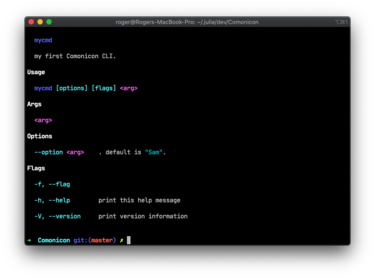Click the 'Args' section header
375x278 pixels.
[x=34, y=105]
